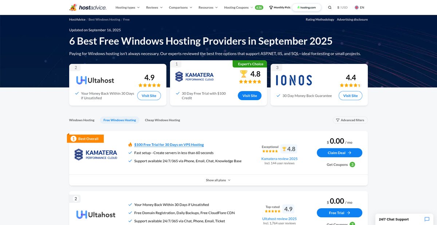Viewport: 437px width, 225px height.
Task: Open the search magnifier icon
Action: [x=330, y=7]
